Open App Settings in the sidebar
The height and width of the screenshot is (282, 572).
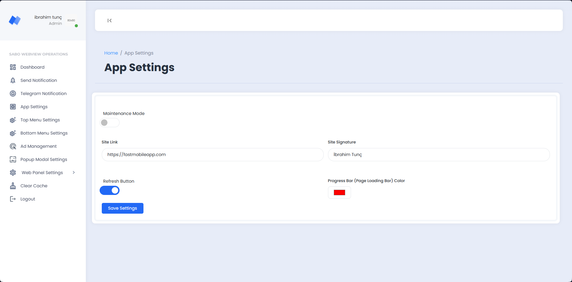[x=34, y=107]
